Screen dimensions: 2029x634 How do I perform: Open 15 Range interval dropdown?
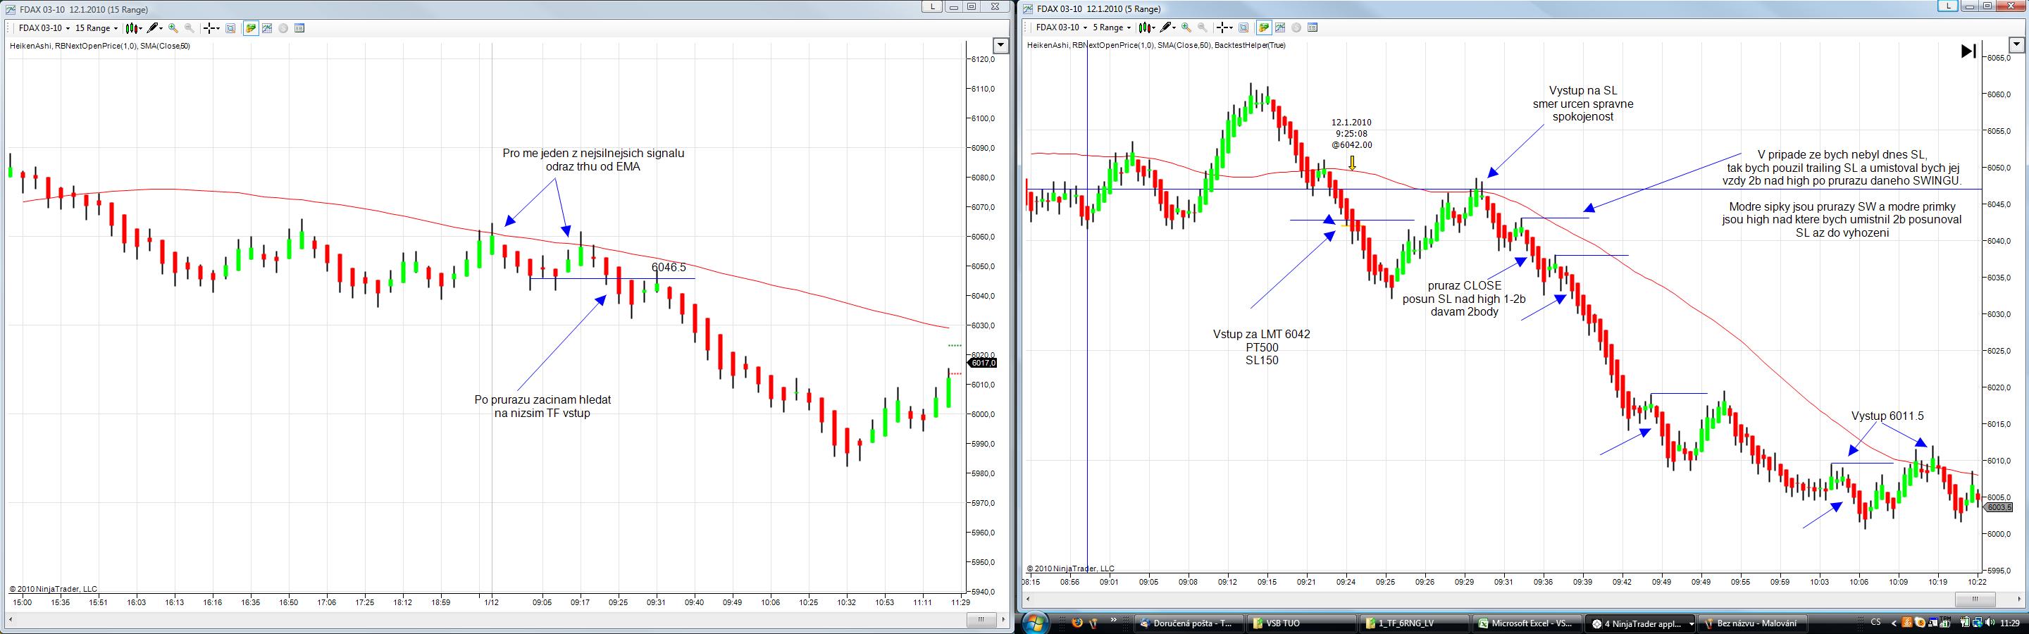click(96, 28)
